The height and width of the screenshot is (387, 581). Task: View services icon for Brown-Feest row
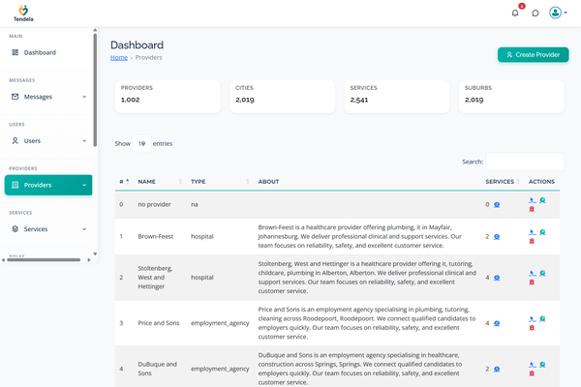497,236
